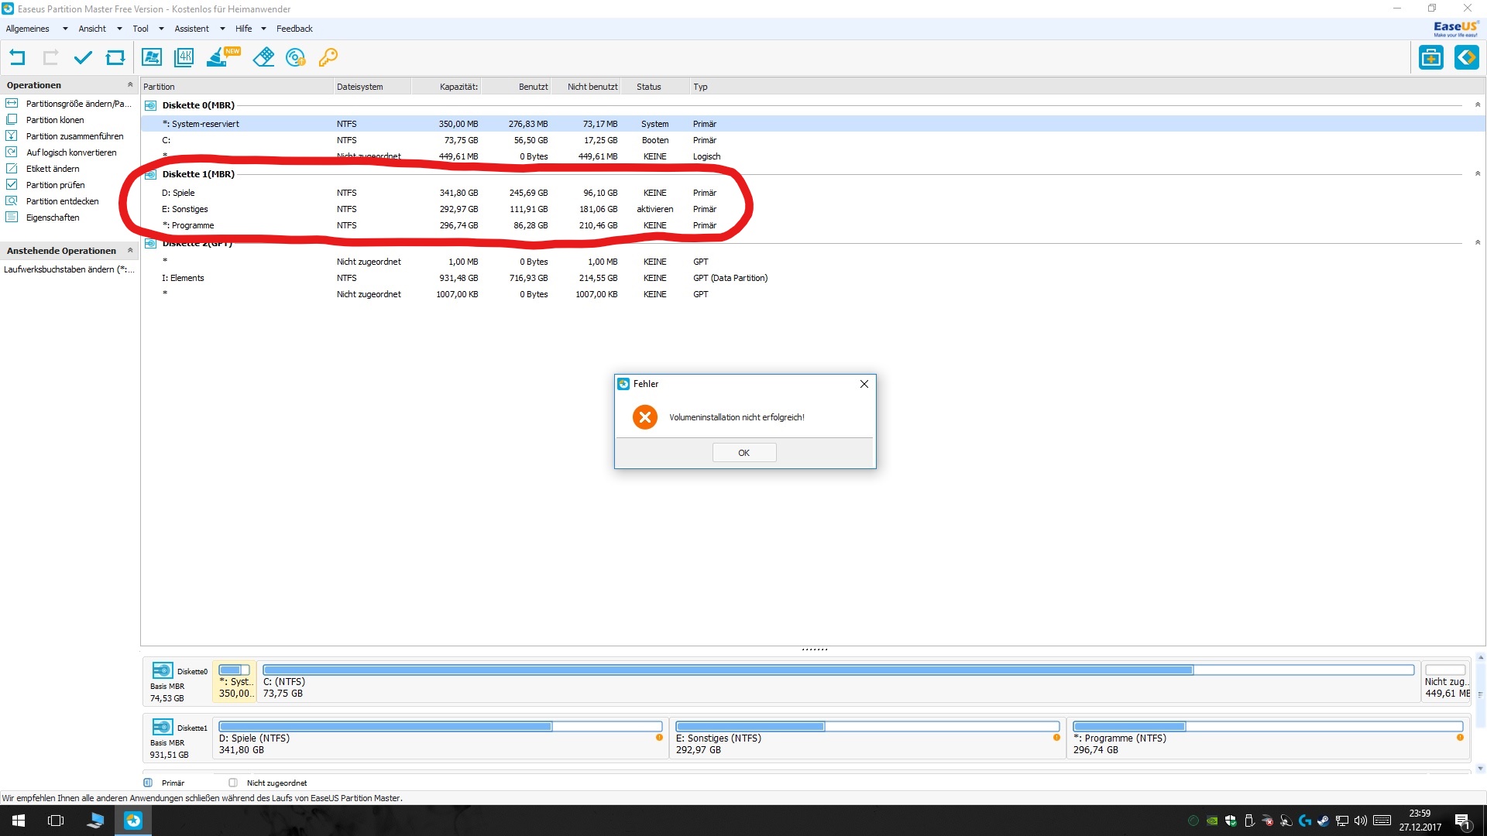Select Partition prüfen operation
1487x836 pixels.
click(55, 185)
